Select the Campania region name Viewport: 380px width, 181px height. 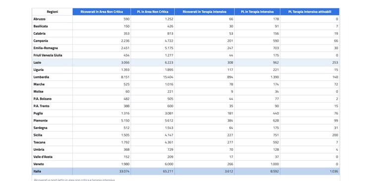point(41,41)
